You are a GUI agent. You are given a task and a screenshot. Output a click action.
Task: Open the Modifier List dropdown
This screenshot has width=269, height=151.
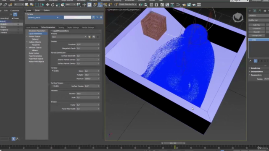pyautogui.click(x=259, y=20)
